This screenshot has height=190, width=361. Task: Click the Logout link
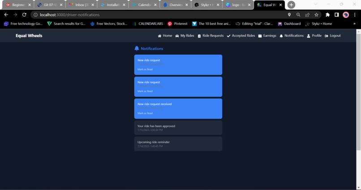[335, 36]
